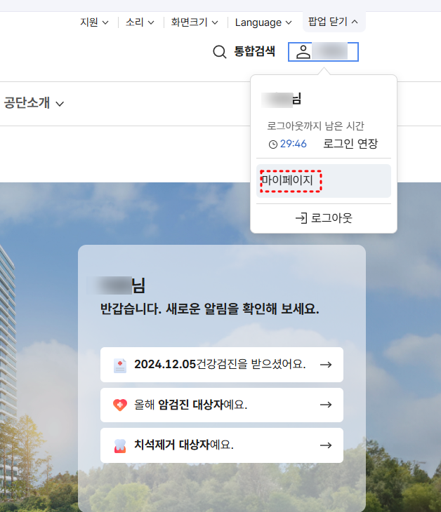Expand the 공단소개 menu
Viewport: 441px width, 512px height.
[x=34, y=103]
